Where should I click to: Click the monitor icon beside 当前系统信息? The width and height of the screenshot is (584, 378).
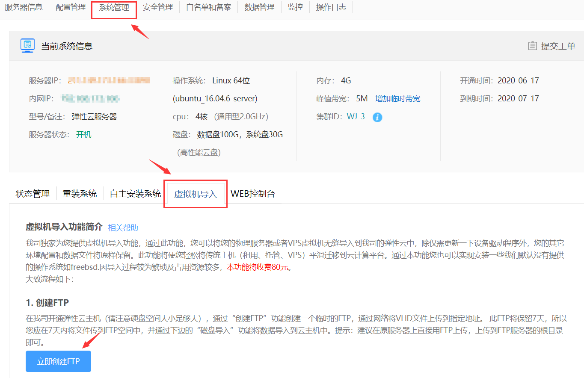pyautogui.click(x=28, y=46)
